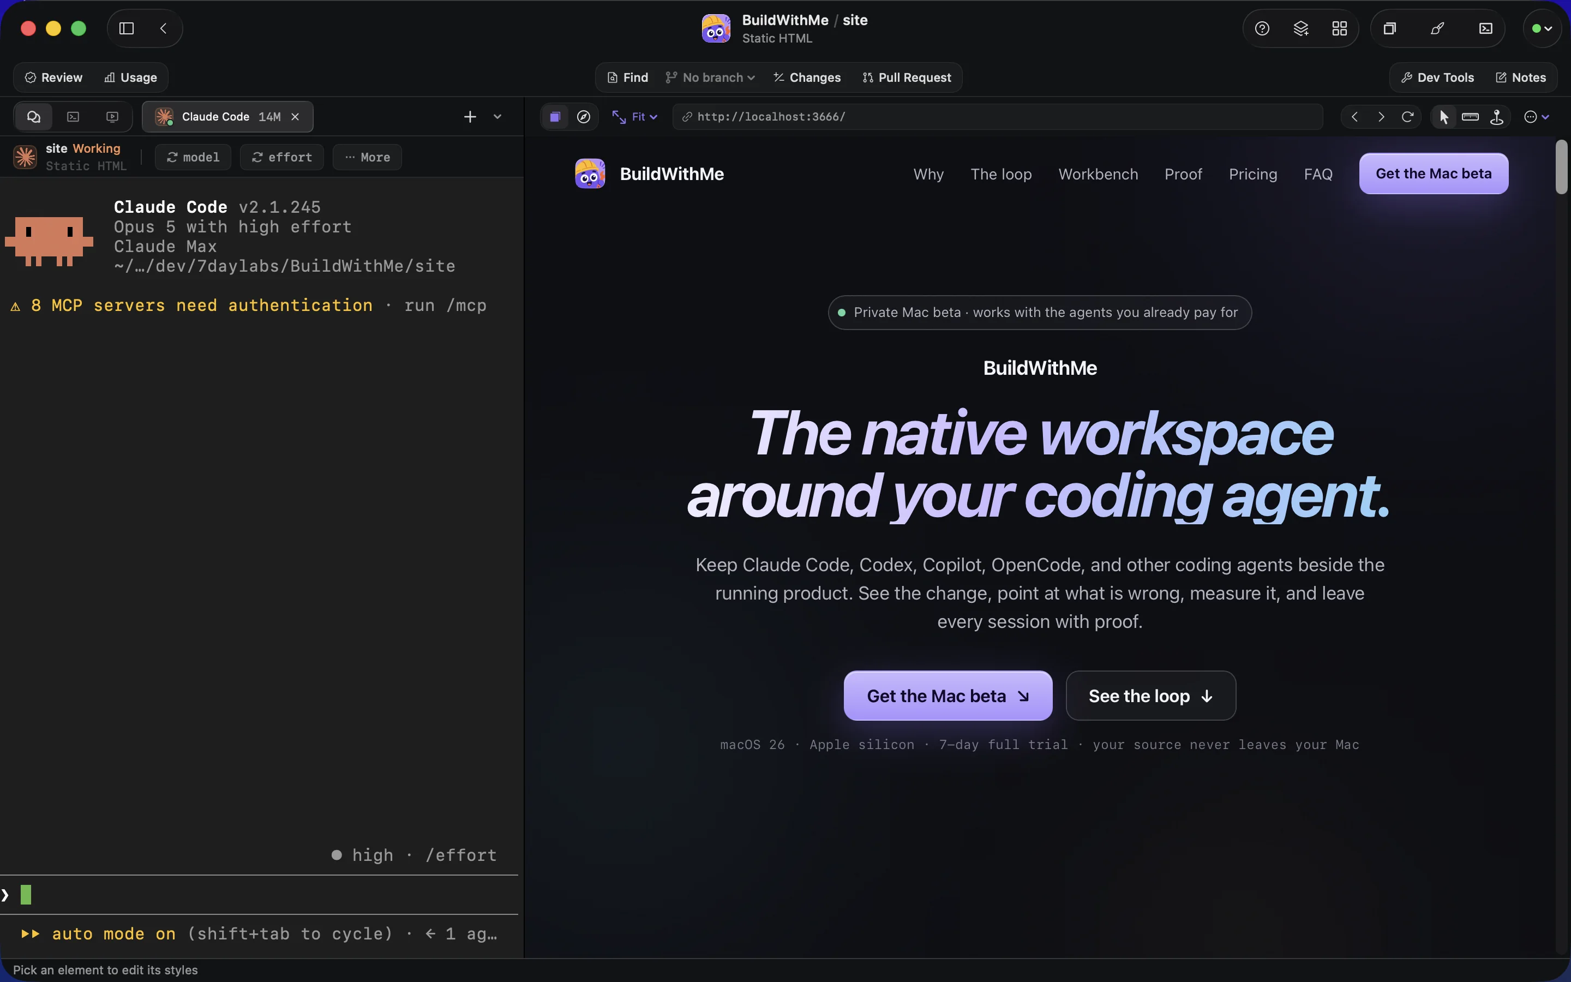Open The loop nav link
This screenshot has height=982, width=1571.
click(x=1001, y=174)
